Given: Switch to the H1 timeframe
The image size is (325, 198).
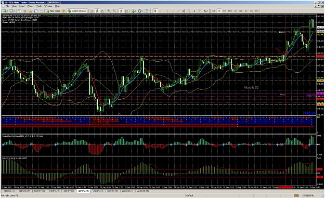Looking at the screenshot, I should [x=235, y=11].
